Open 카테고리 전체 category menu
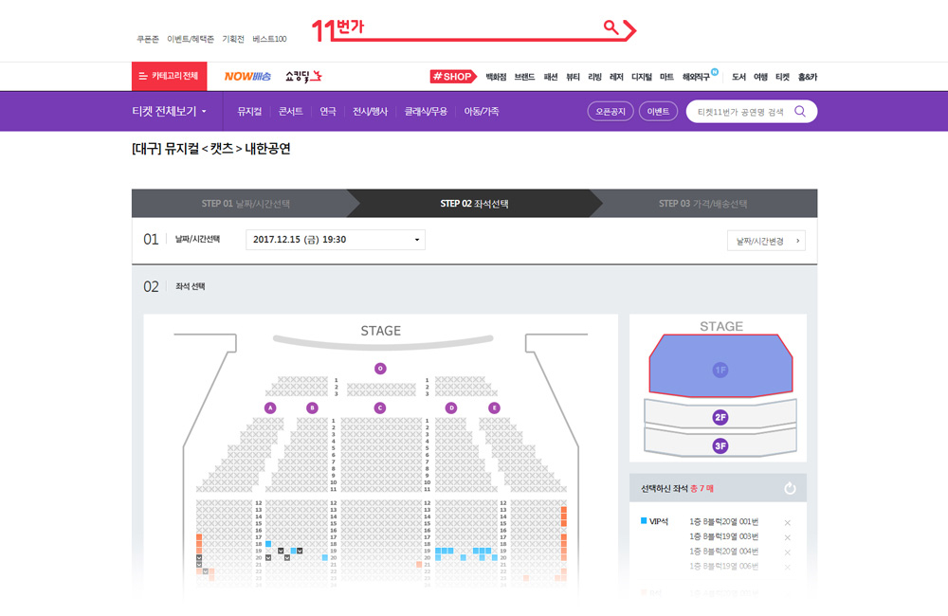948x616 pixels. point(170,76)
